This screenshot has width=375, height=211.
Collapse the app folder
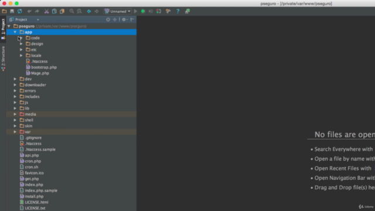coord(15,32)
